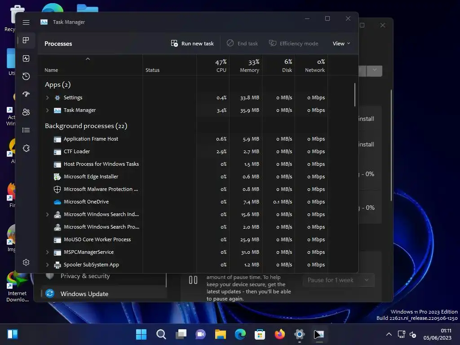
Task: Open Task Manager settings gear icon
Action: [x=26, y=262]
